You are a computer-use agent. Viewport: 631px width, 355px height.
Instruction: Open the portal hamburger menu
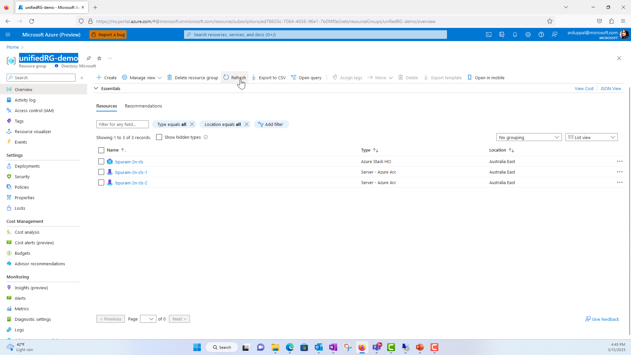pyautogui.click(x=8, y=35)
